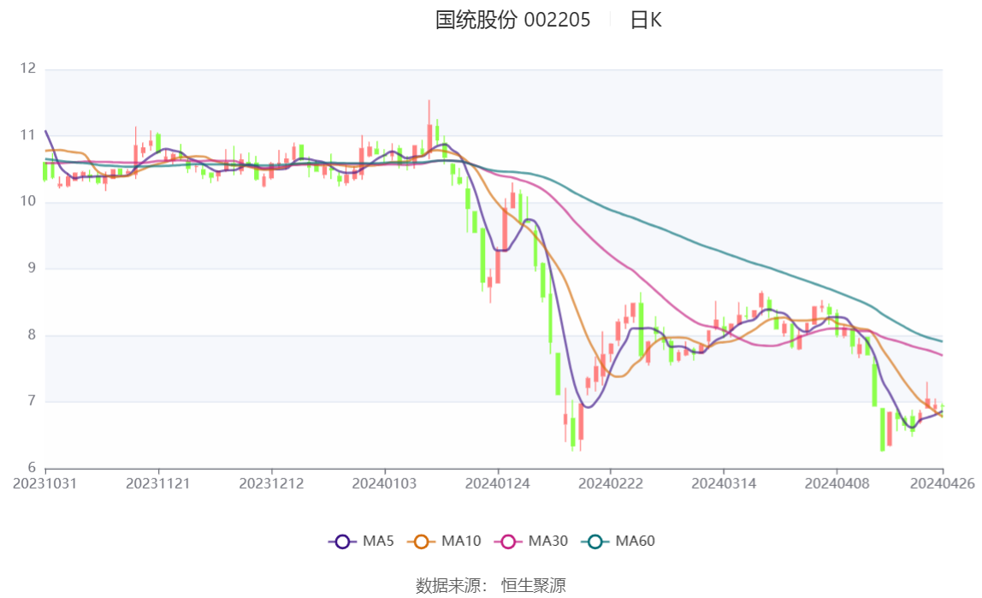
Task: Toggle the MA60 legend series
Action: [x=618, y=541]
